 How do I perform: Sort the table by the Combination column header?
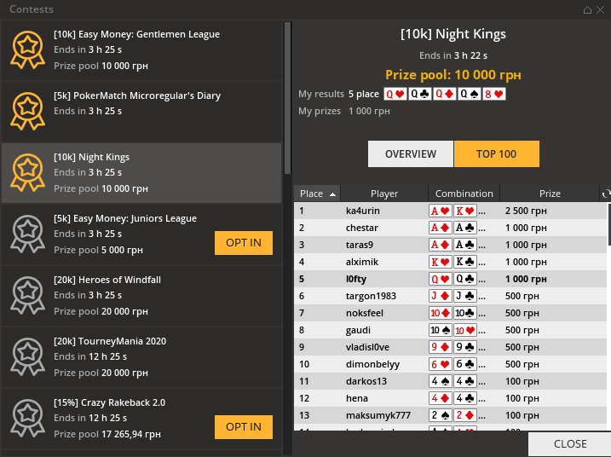[x=464, y=194]
